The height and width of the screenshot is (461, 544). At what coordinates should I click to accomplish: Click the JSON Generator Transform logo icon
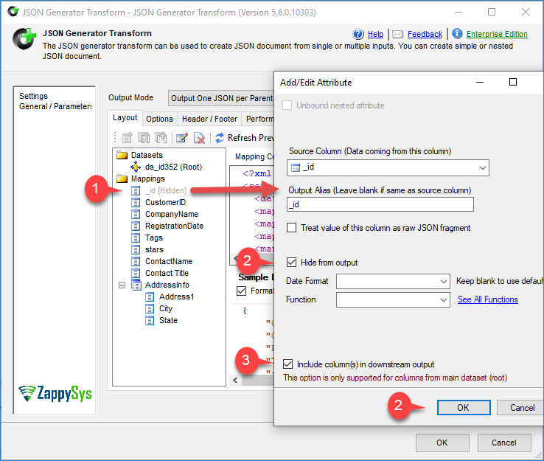24,38
